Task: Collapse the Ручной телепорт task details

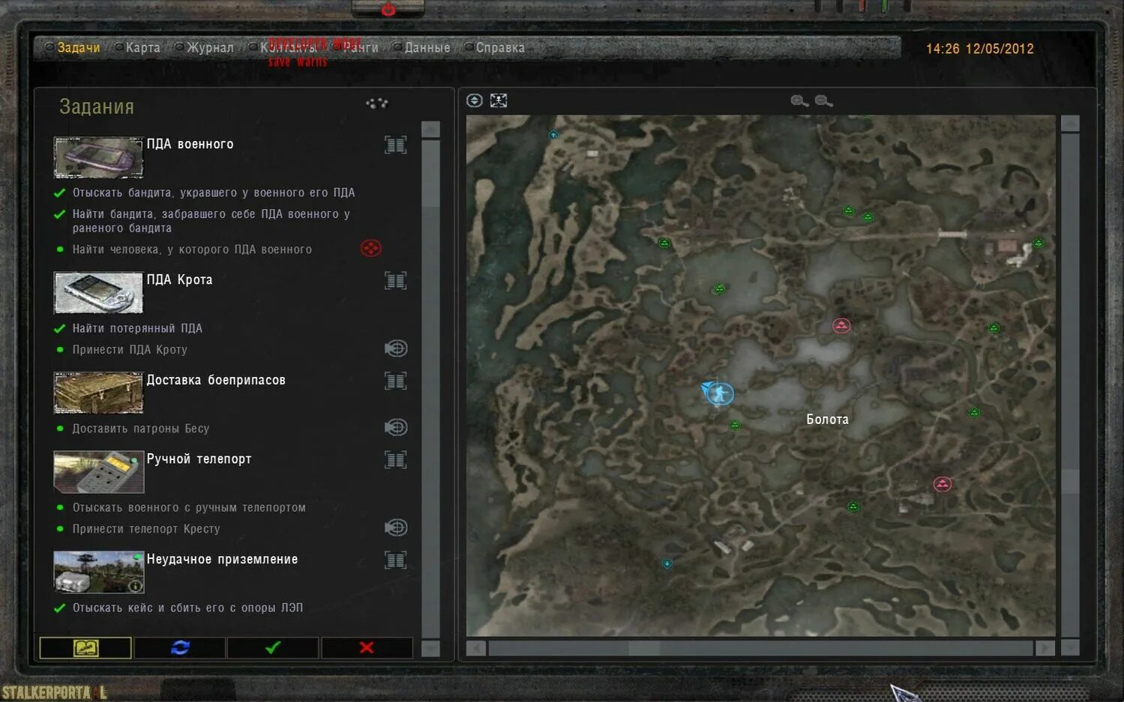Action: point(396,459)
